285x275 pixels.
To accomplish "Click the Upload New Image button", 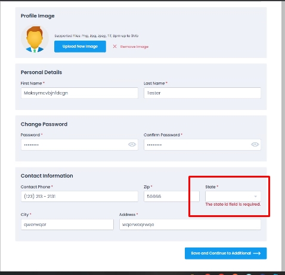I will (x=80, y=47).
